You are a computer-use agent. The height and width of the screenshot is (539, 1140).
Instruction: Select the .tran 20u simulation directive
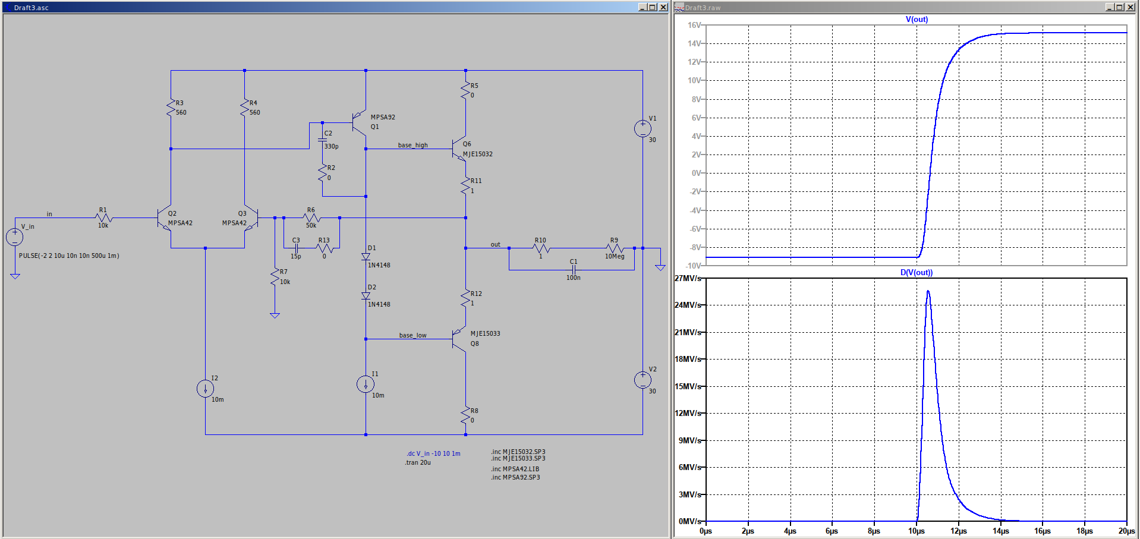tap(418, 462)
